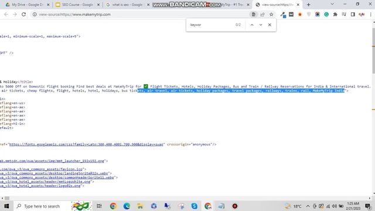Click the red Bandicam record icon in the taskbar

235,206
